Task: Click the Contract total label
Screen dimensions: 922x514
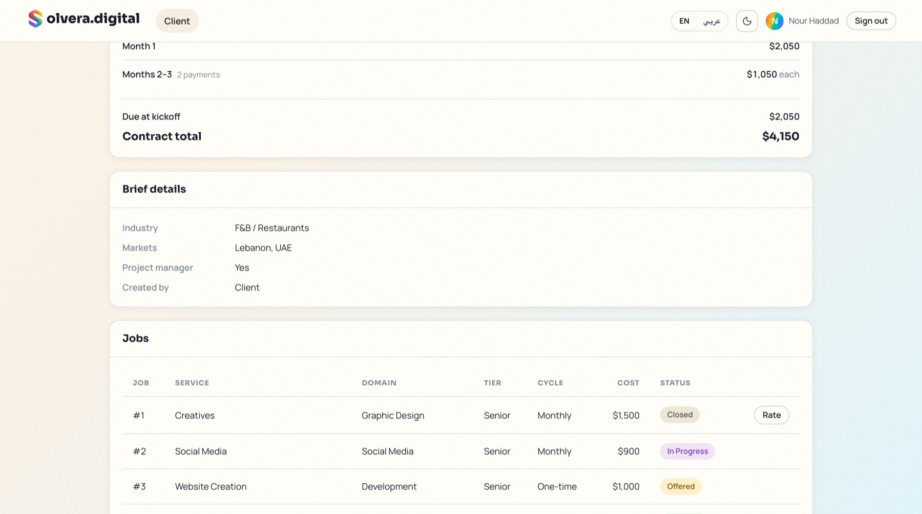Action: (x=162, y=136)
